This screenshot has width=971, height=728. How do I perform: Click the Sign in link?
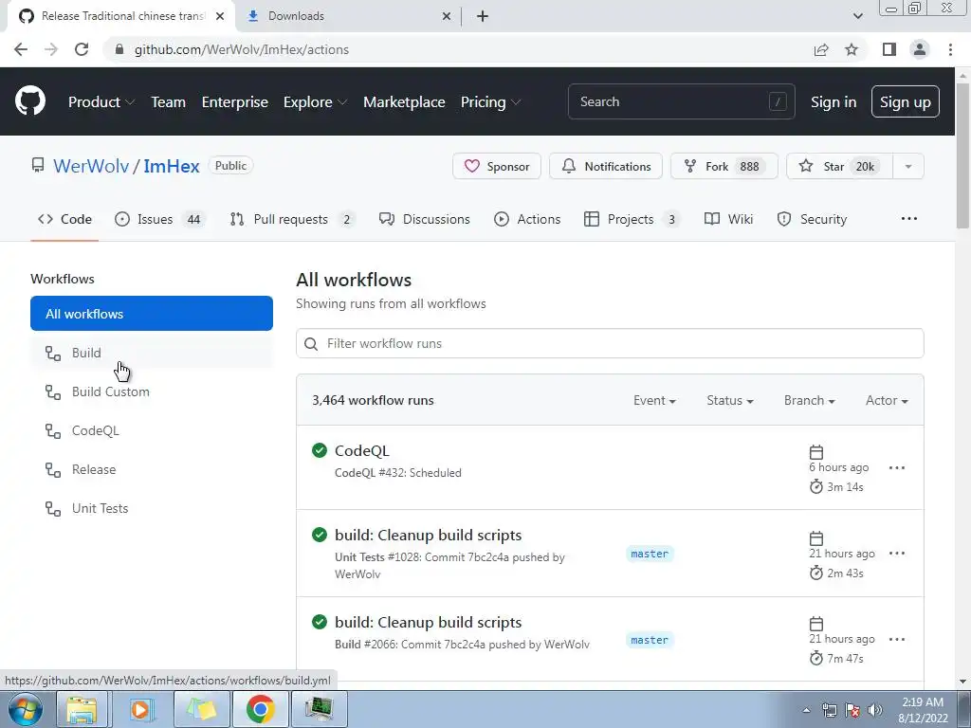click(834, 102)
